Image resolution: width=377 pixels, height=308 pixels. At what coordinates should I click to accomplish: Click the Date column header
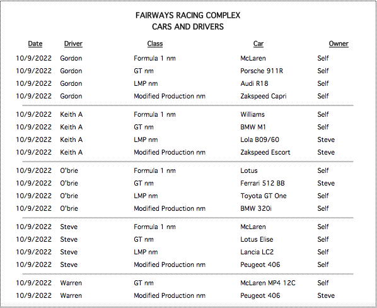(35, 44)
